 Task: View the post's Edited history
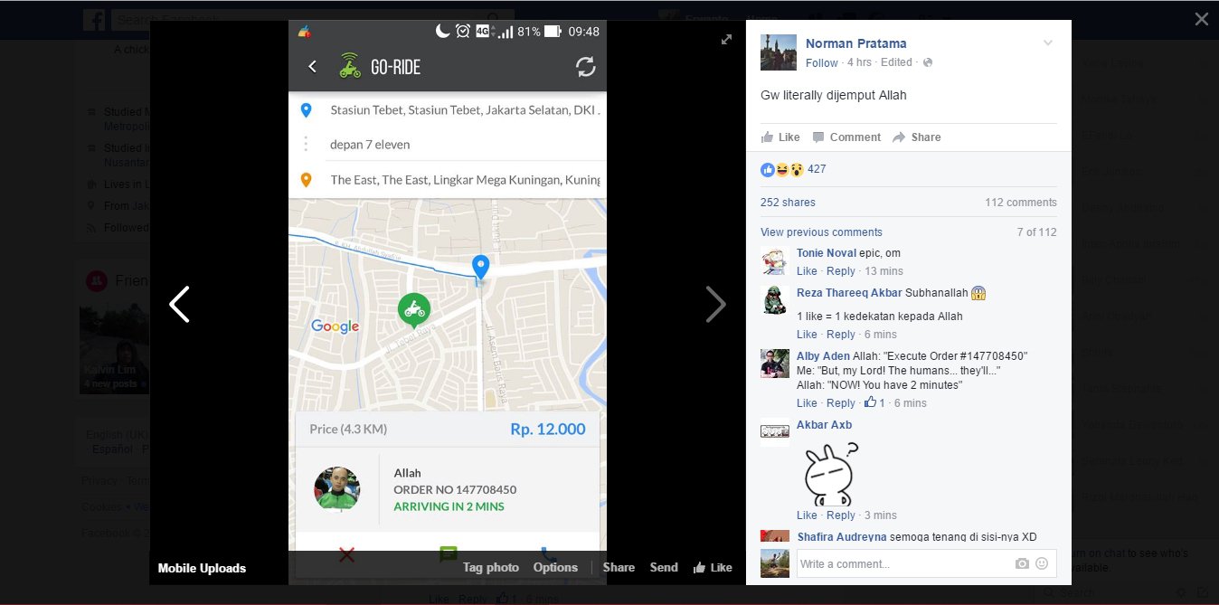(x=896, y=62)
